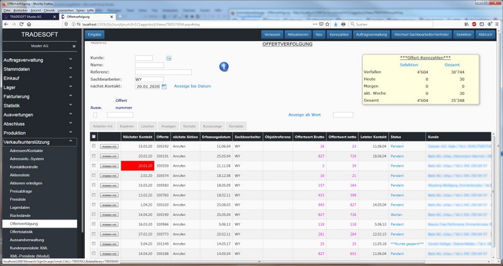
Task: Toggle the select-all checkbox in table header
Action: (94, 136)
